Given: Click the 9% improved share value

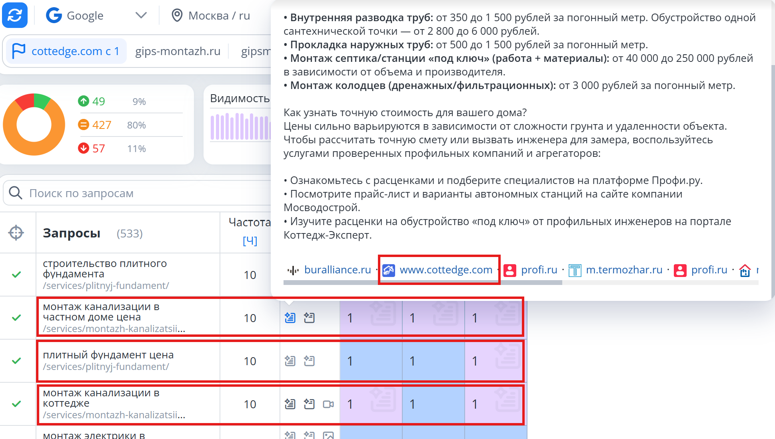Looking at the screenshot, I should point(139,101).
